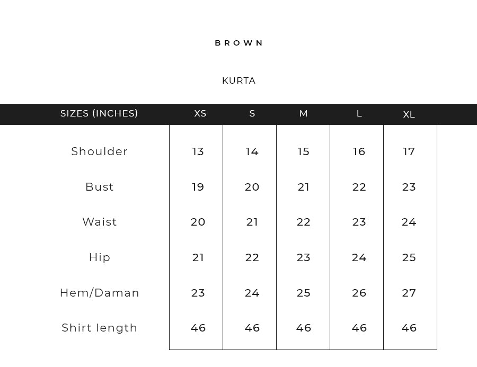
Task: Select the XL shoulder value 17
Action: pyautogui.click(x=409, y=152)
